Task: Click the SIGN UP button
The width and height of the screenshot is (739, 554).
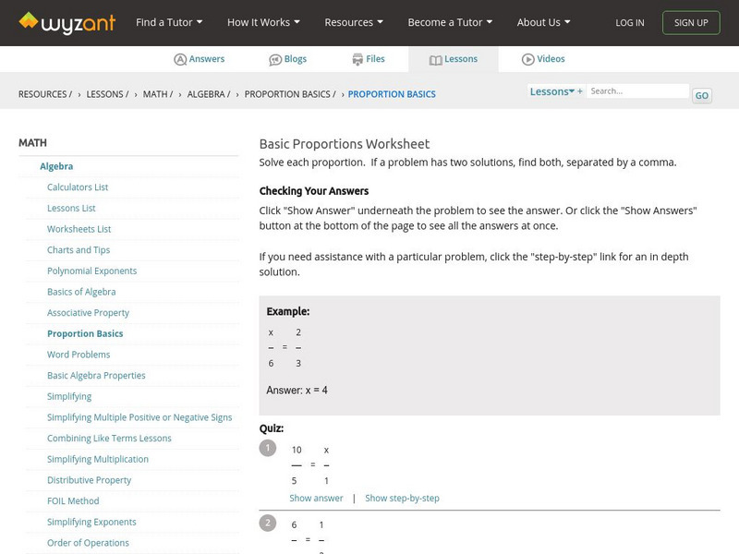Action: (x=691, y=22)
